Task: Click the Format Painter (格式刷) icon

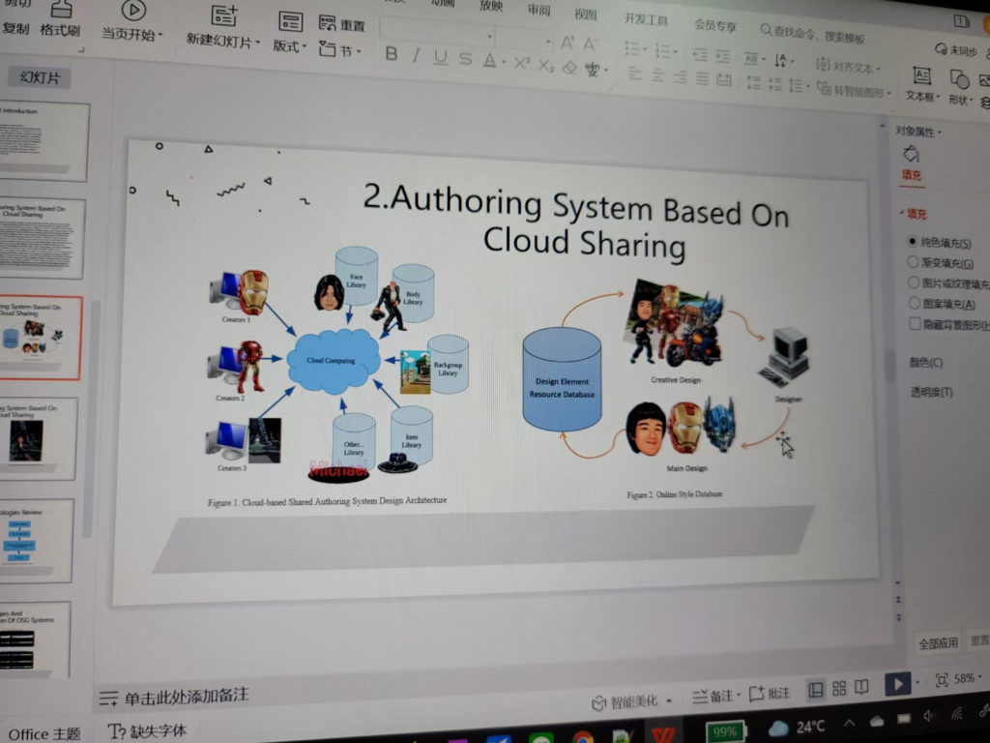Action: [61, 20]
